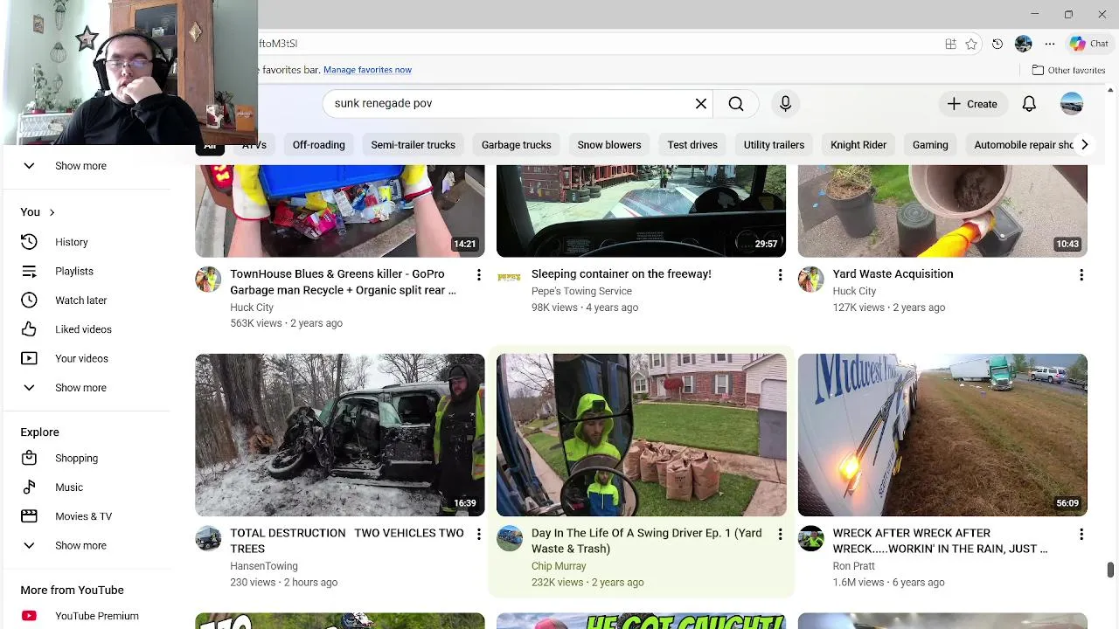This screenshot has height=629, width=1119.
Task: Open options menu for WRECK AFTER WRECK video
Action: tap(1081, 534)
